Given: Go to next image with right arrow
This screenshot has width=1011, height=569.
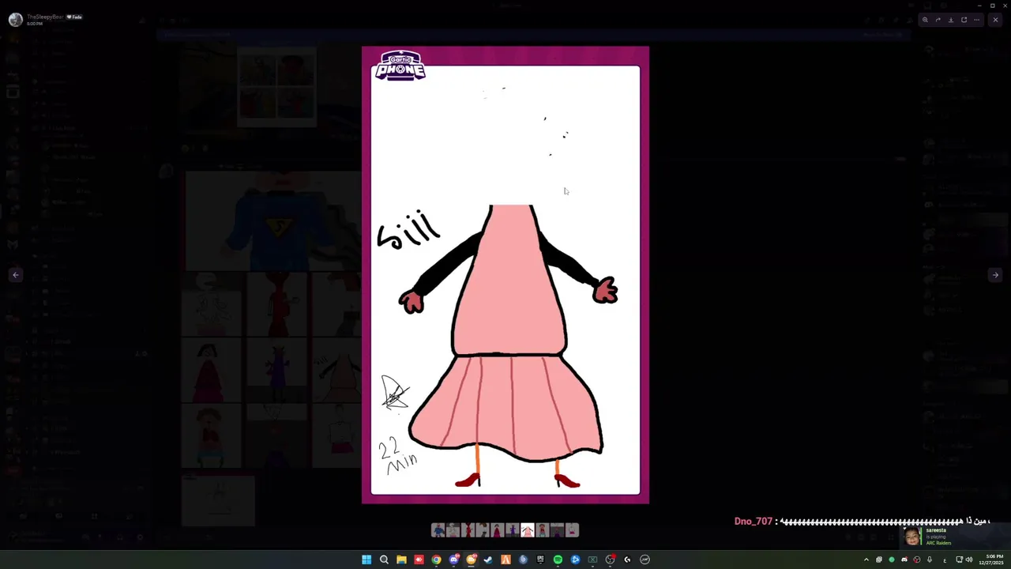Looking at the screenshot, I should 995,275.
